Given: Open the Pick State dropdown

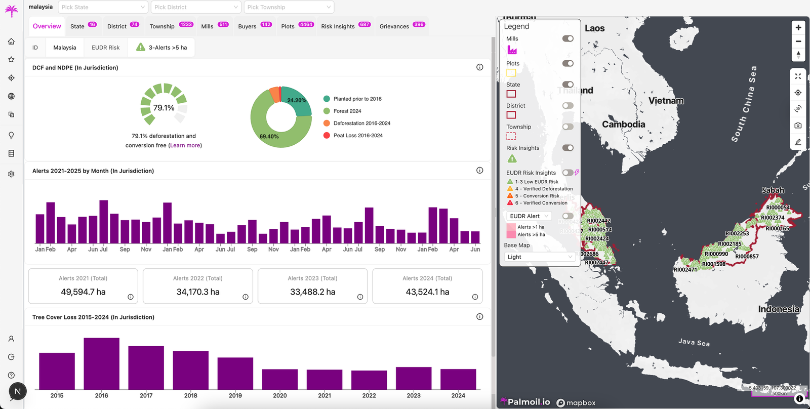Looking at the screenshot, I should point(103,7).
